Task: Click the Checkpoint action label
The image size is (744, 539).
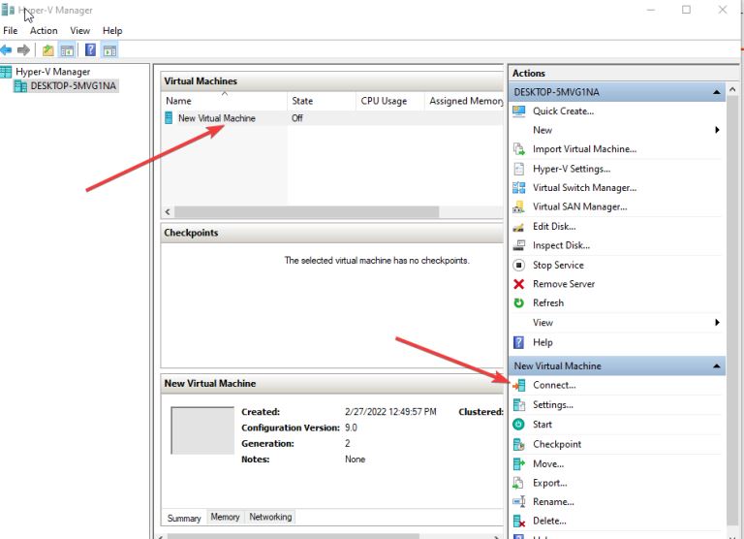Action: pos(557,445)
